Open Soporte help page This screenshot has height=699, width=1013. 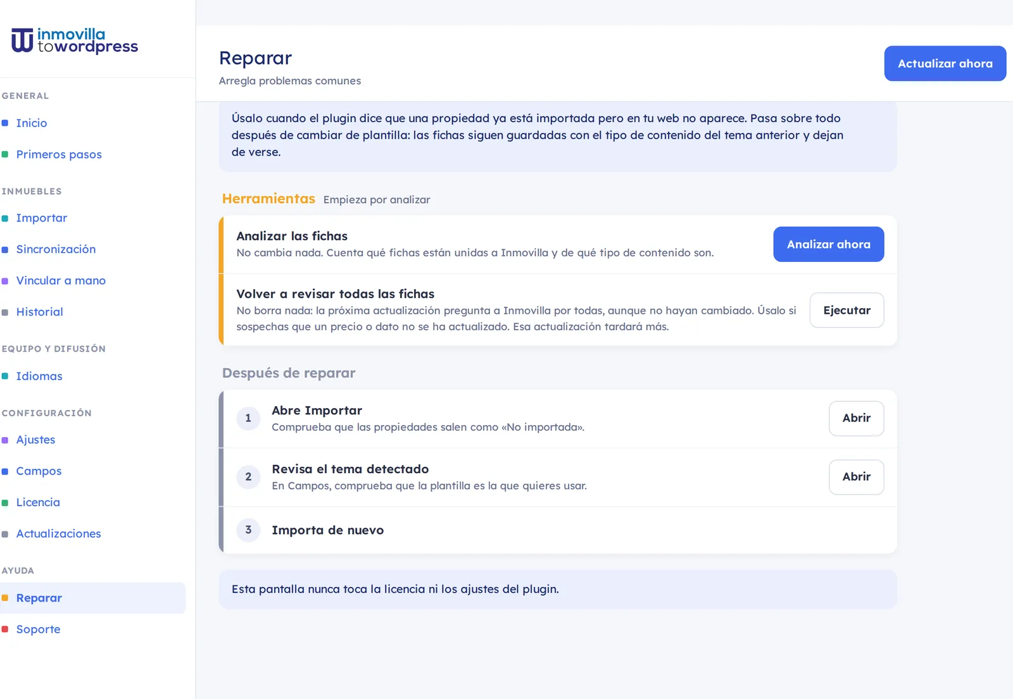pos(38,629)
